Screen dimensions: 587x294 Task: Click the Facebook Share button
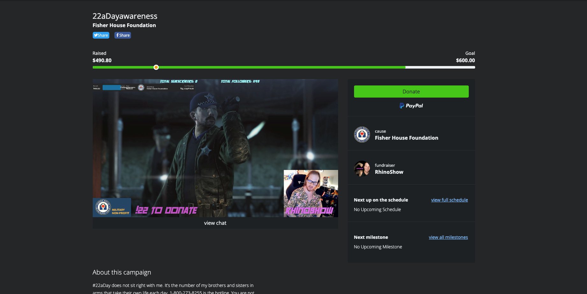(123, 35)
